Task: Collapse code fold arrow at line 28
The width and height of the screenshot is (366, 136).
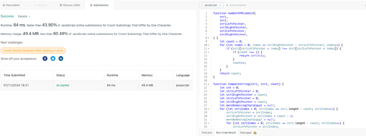Action: tap(208, 109)
